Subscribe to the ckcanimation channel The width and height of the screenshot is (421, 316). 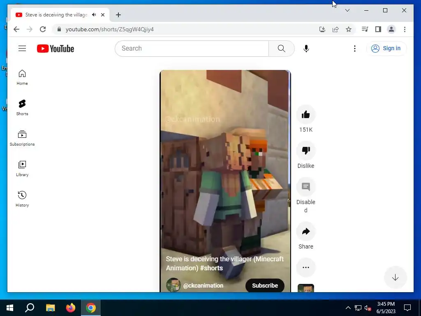265,286
